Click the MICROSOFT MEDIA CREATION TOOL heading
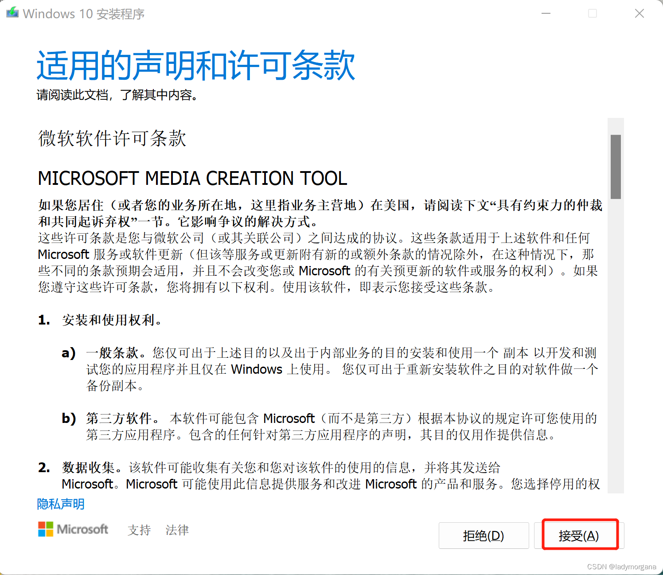Viewport: 663px width, 575px height. (x=193, y=178)
